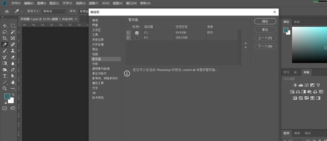Uncheck the C:\ scratch disk checkbox
327x141 pixels.
pyautogui.click(x=137, y=33)
